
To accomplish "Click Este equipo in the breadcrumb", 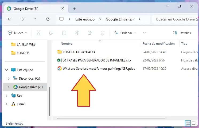I will 85,19.
